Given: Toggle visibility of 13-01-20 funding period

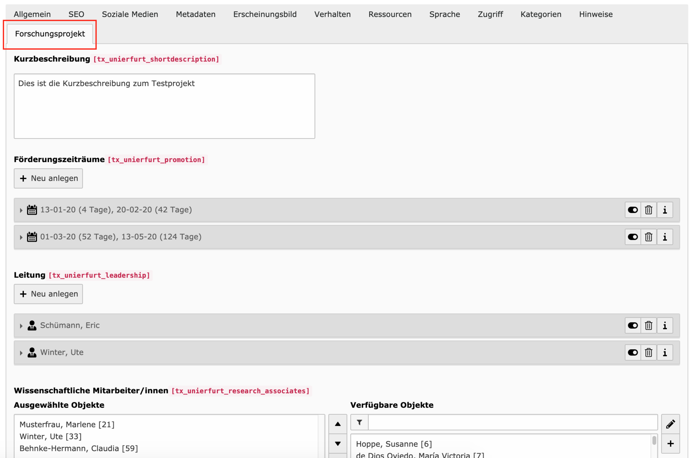Looking at the screenshot, I should [x=633, y=210].
